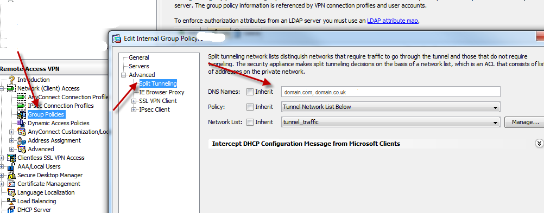Select Secure Desktop Manager entry

(x=50, y=175)
